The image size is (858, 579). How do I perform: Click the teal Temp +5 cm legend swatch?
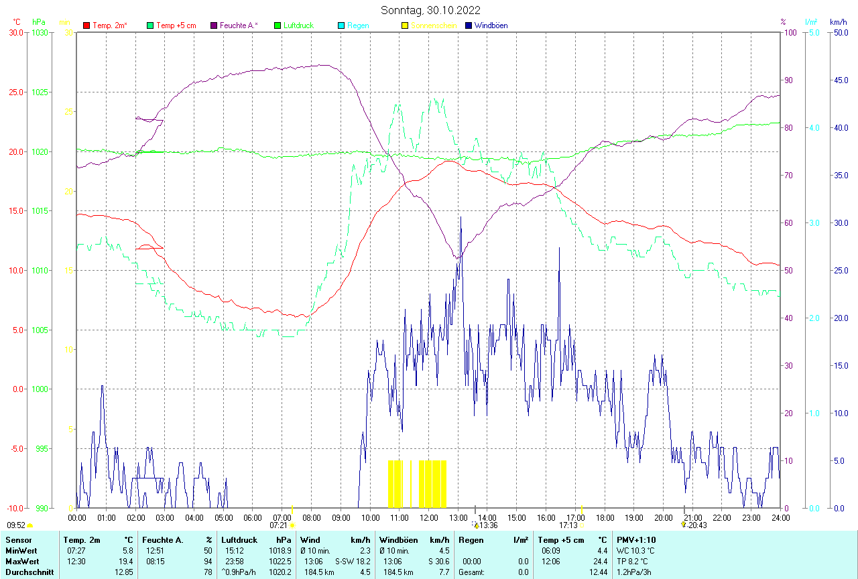point(150,25)
